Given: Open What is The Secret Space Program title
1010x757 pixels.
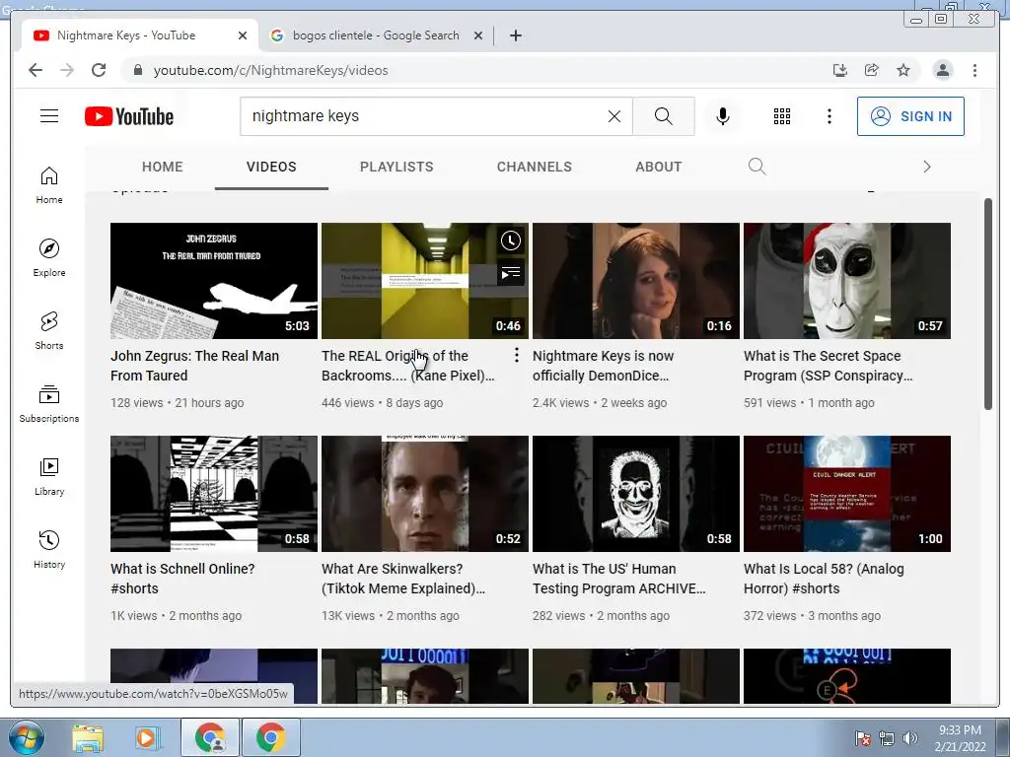Looking at the screenshot, I should pyautogui.click(x=828, y=366).
